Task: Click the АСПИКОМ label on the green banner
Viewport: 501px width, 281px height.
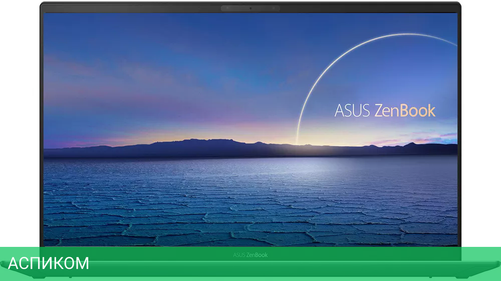Action: (x=48, y=263)
